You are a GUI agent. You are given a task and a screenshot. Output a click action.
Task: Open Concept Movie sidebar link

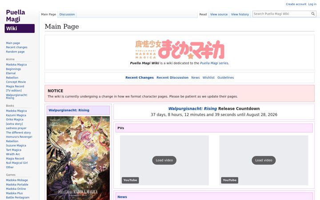(x=16, y=82)
